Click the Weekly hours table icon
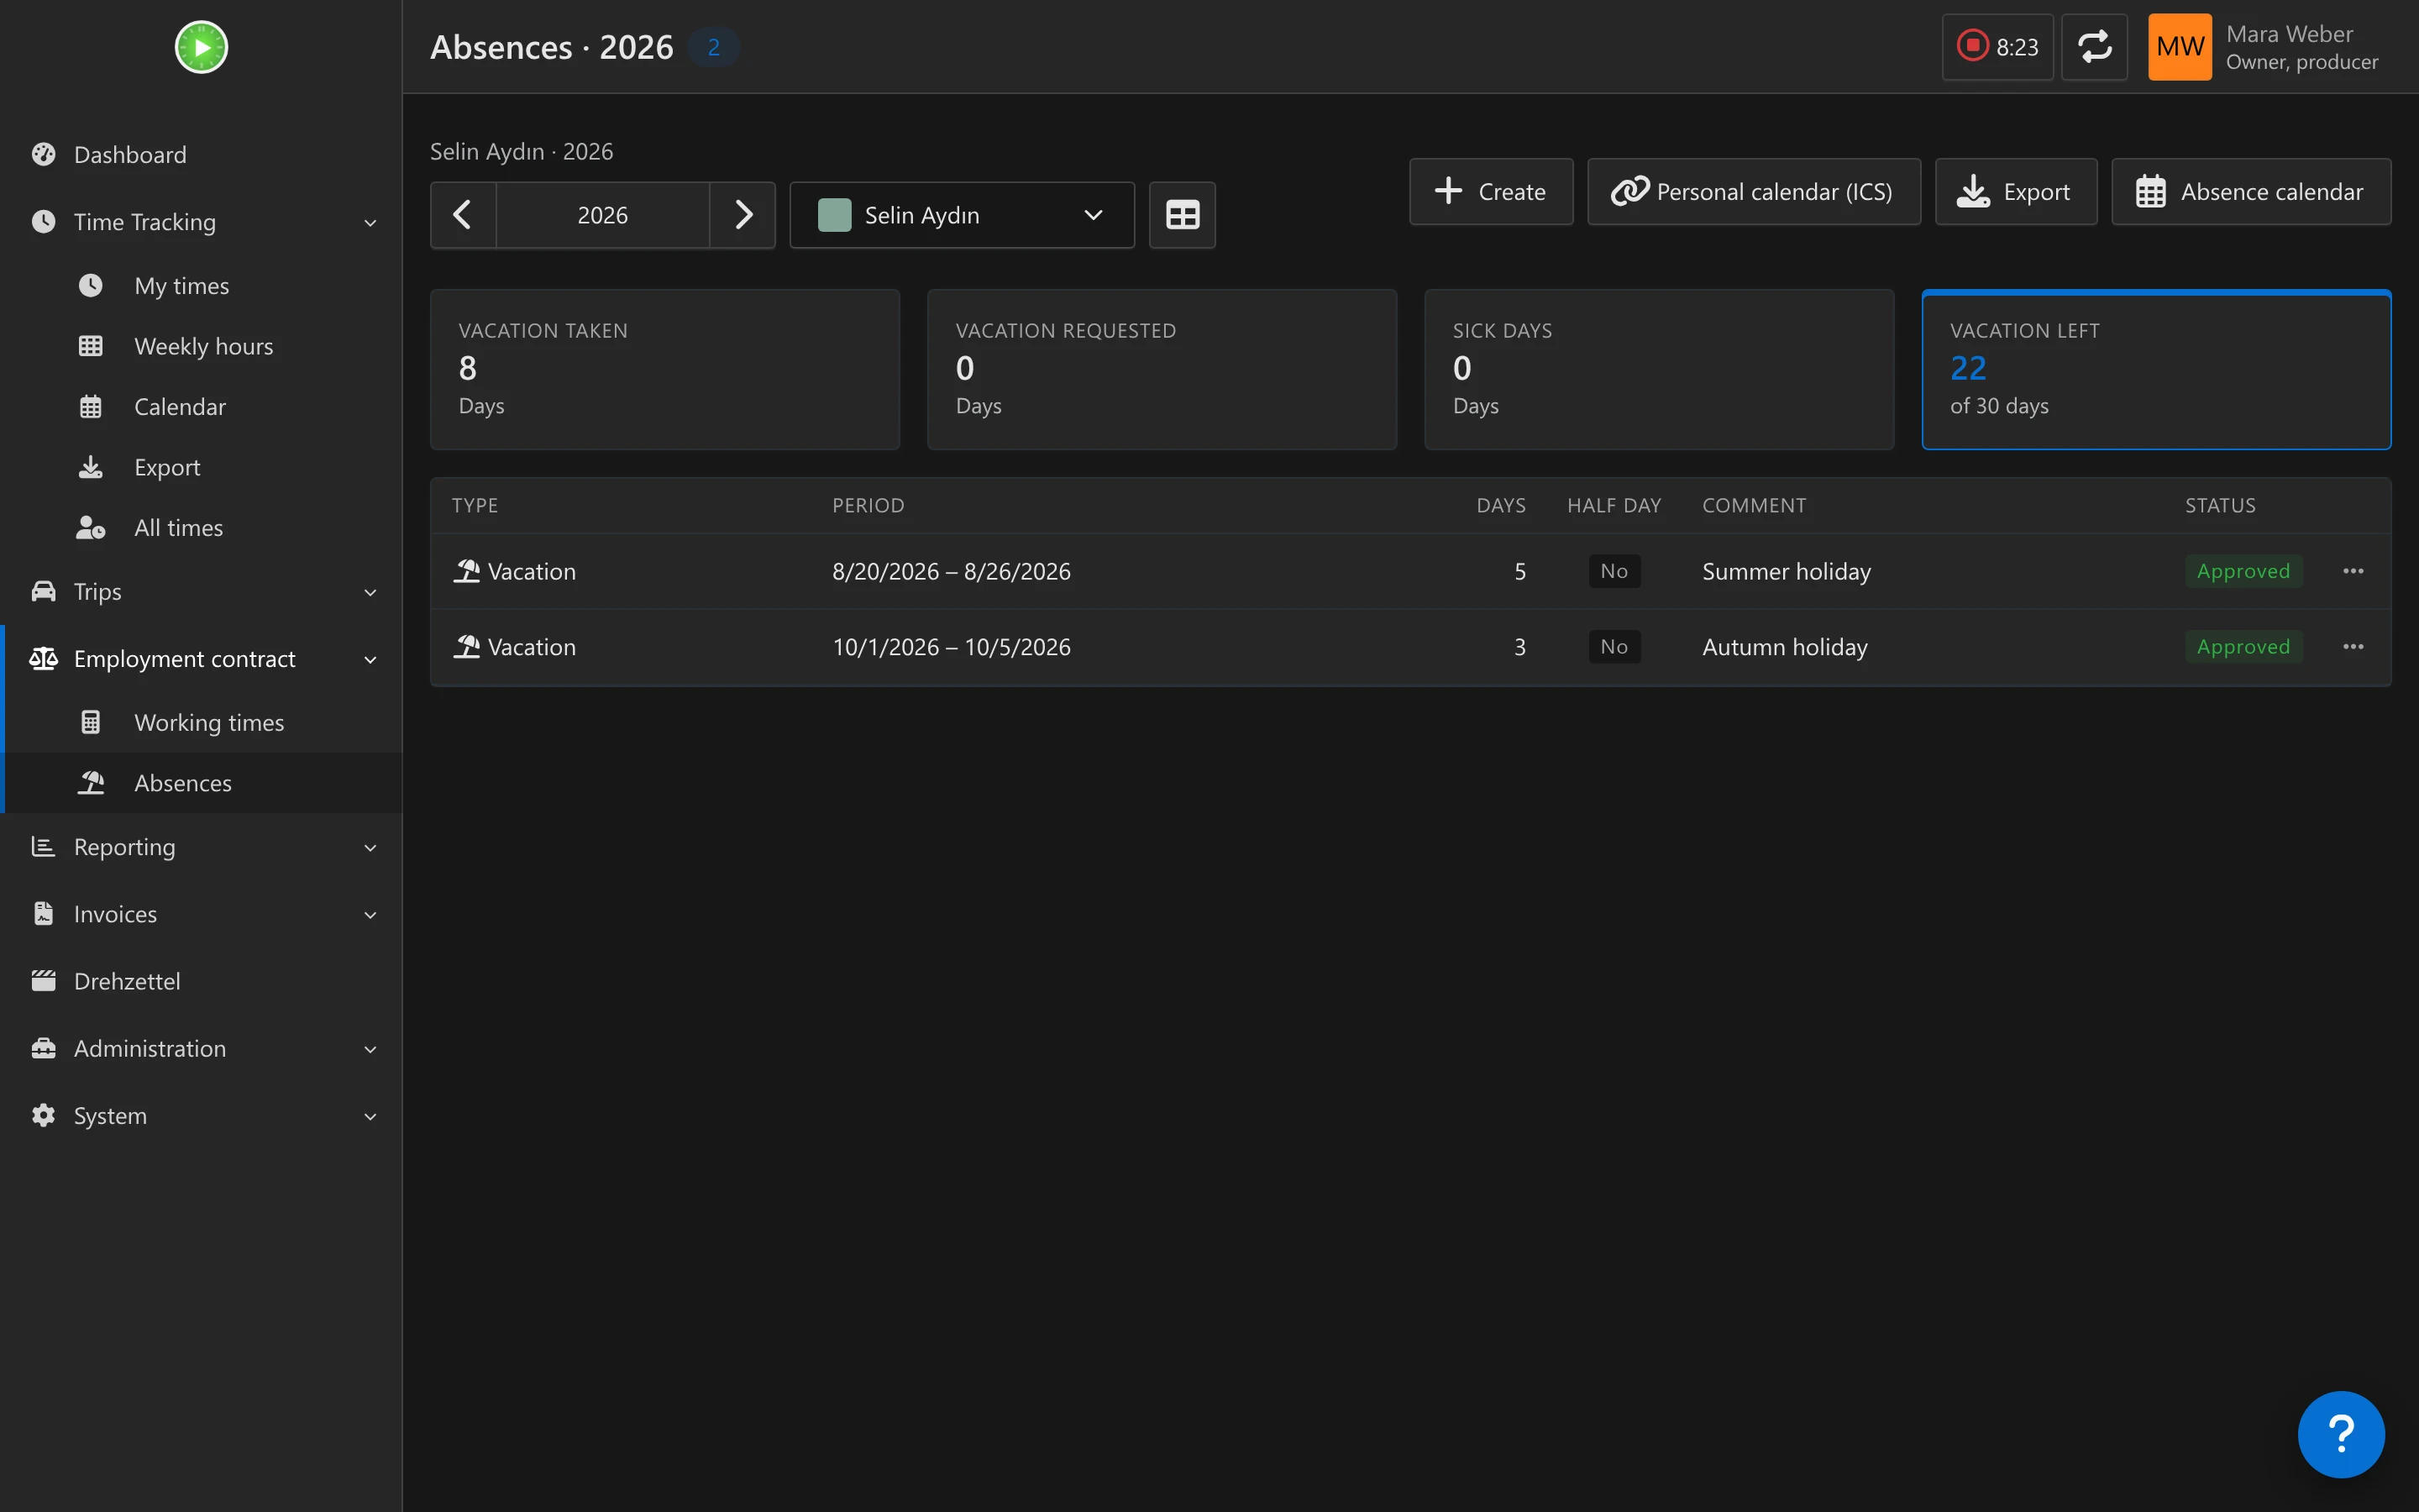Screen dimensions: 2419x1512 tap(90, 346)
